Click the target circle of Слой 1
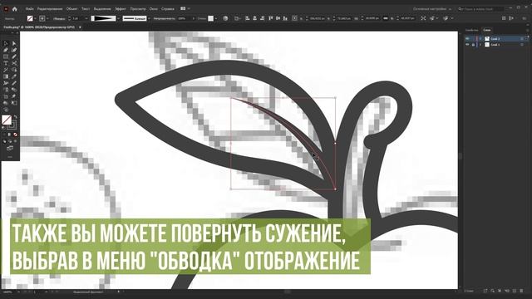532x299 pixels. tap(522, 44)
